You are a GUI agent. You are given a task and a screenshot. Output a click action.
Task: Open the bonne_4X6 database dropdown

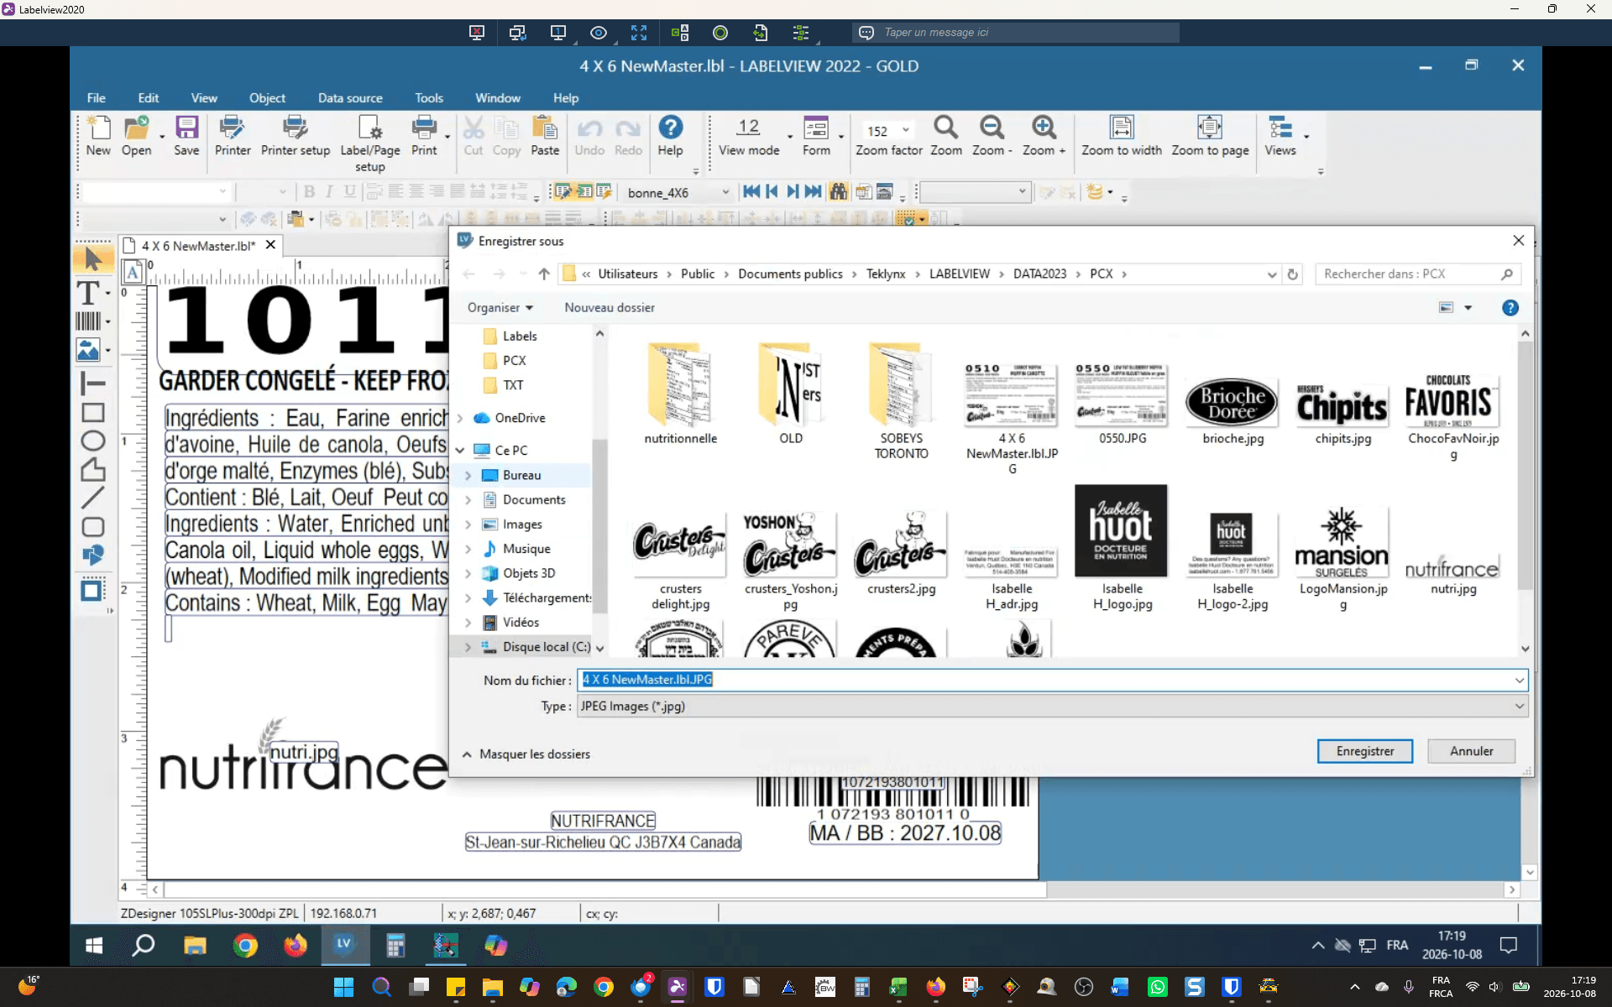click(678, 192)
